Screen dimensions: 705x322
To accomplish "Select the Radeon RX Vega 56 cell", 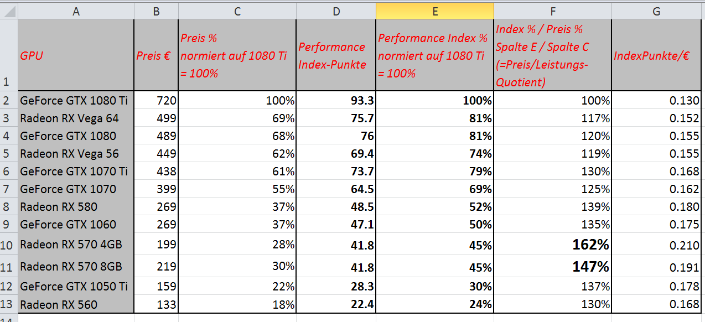I will pyautogui.click(x=76, y=154).
